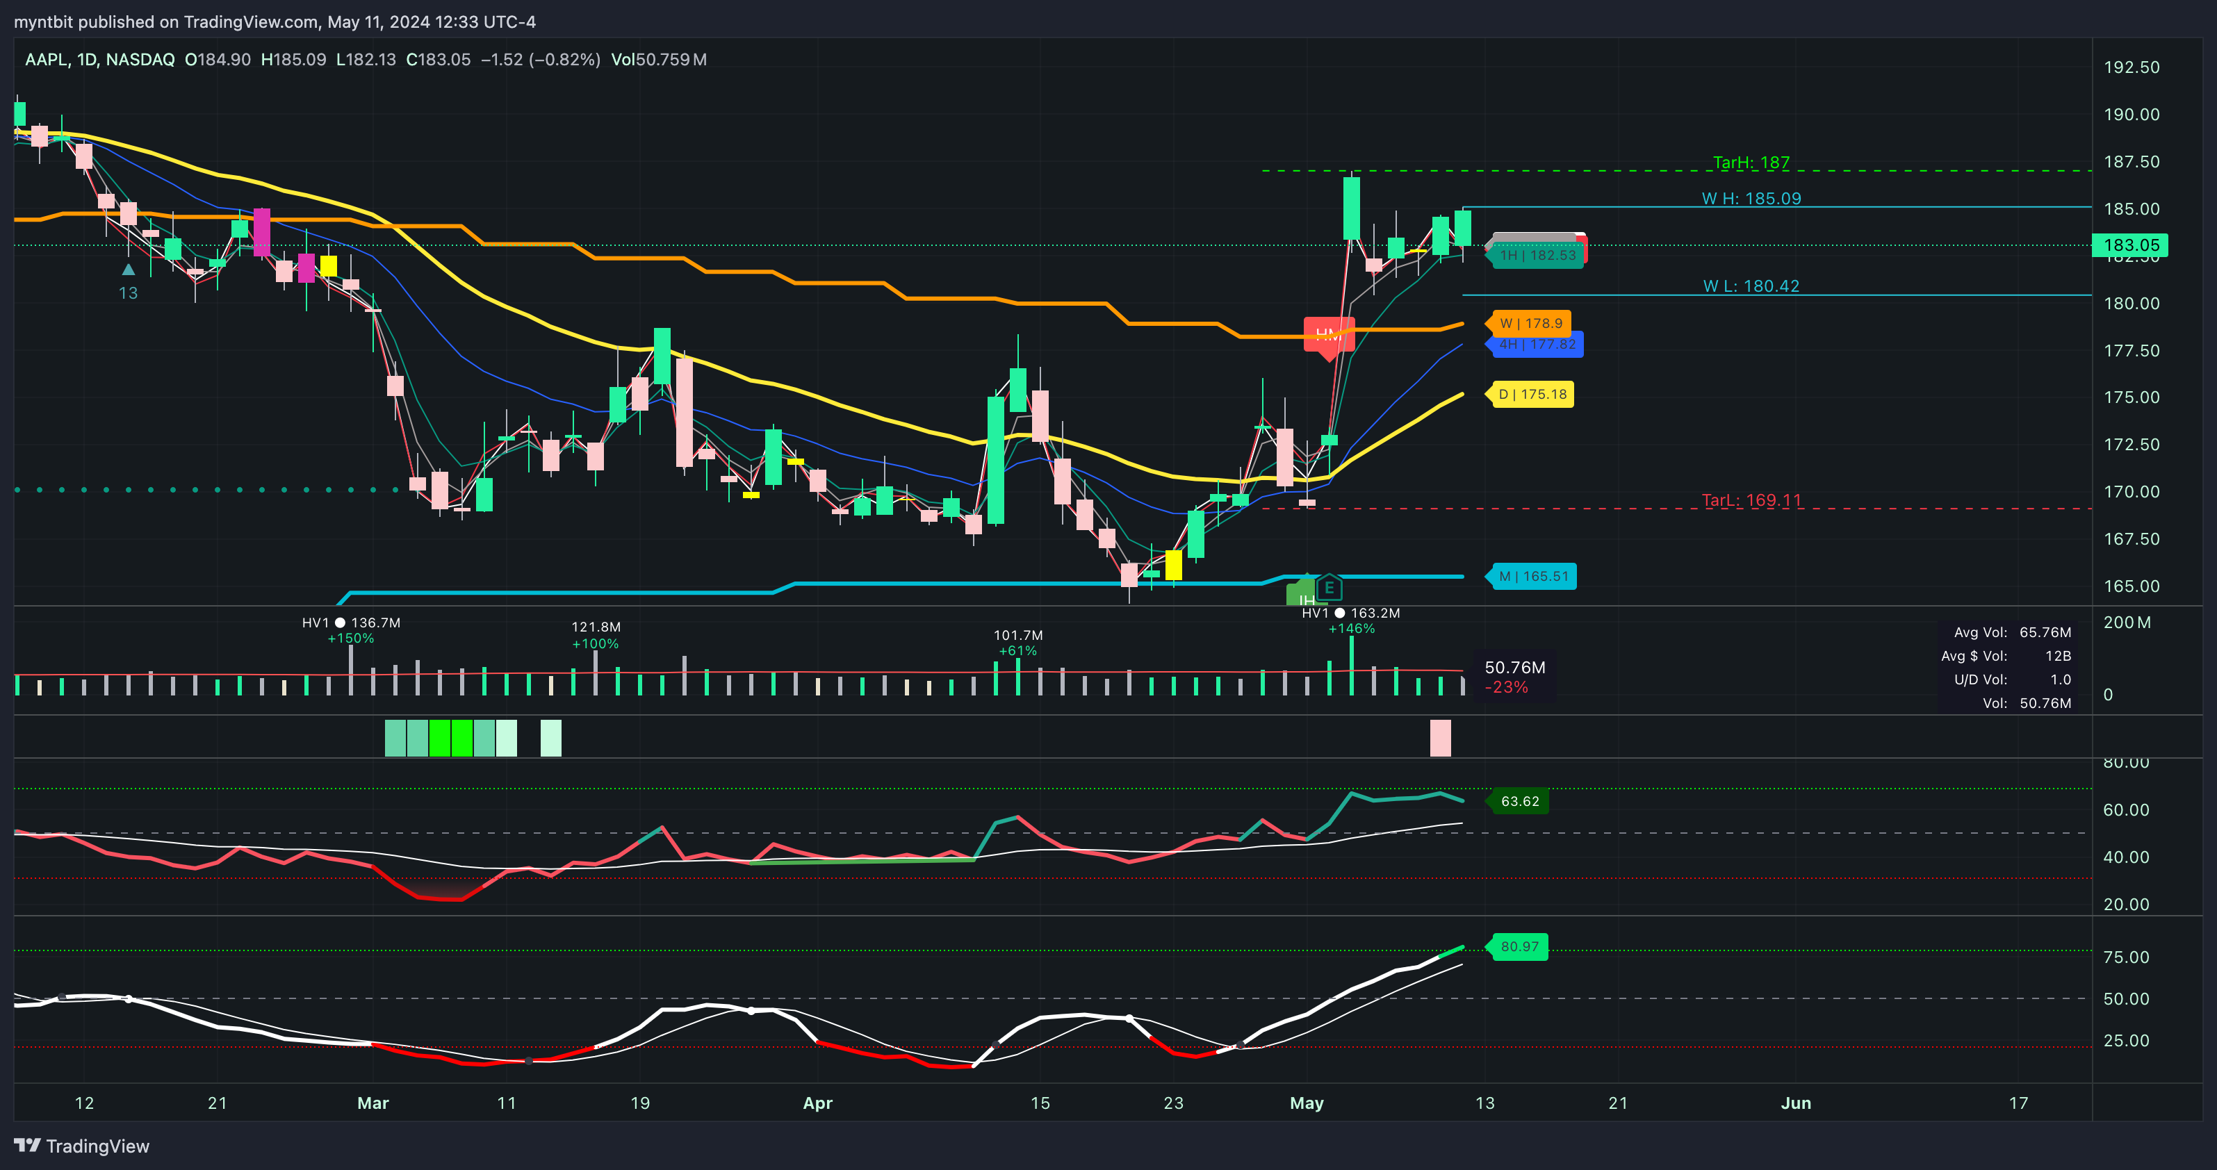This screenshot has height=1170, width=2217.
Task: Click the W L: 180.42 weekly low label
Action: pyautogui.click(x=1751, y=286)
